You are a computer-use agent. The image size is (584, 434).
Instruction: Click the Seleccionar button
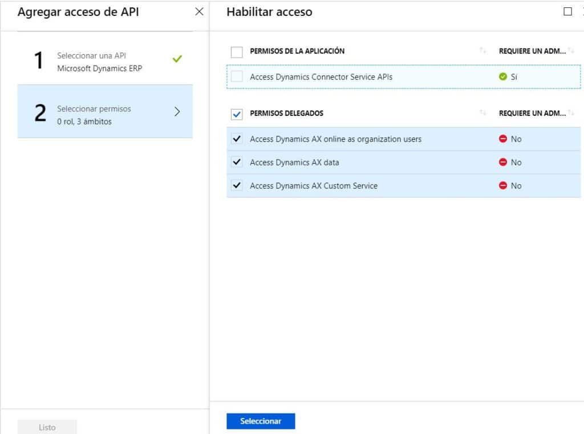click(261, 421)
